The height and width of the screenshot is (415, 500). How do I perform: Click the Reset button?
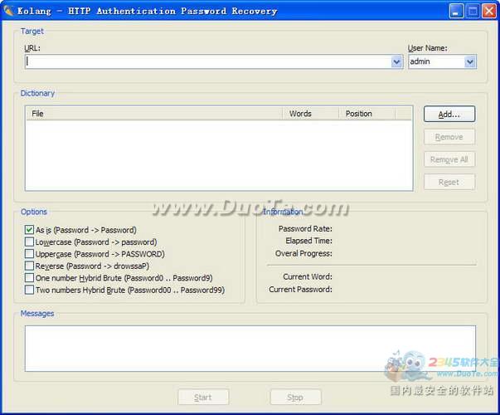tap(449, 182)
